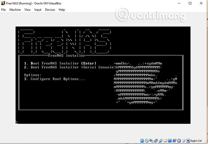This screenshot has height=144, width=208.
Task: Maximize the VirtualBox window
Action: (x=190, y=3)
